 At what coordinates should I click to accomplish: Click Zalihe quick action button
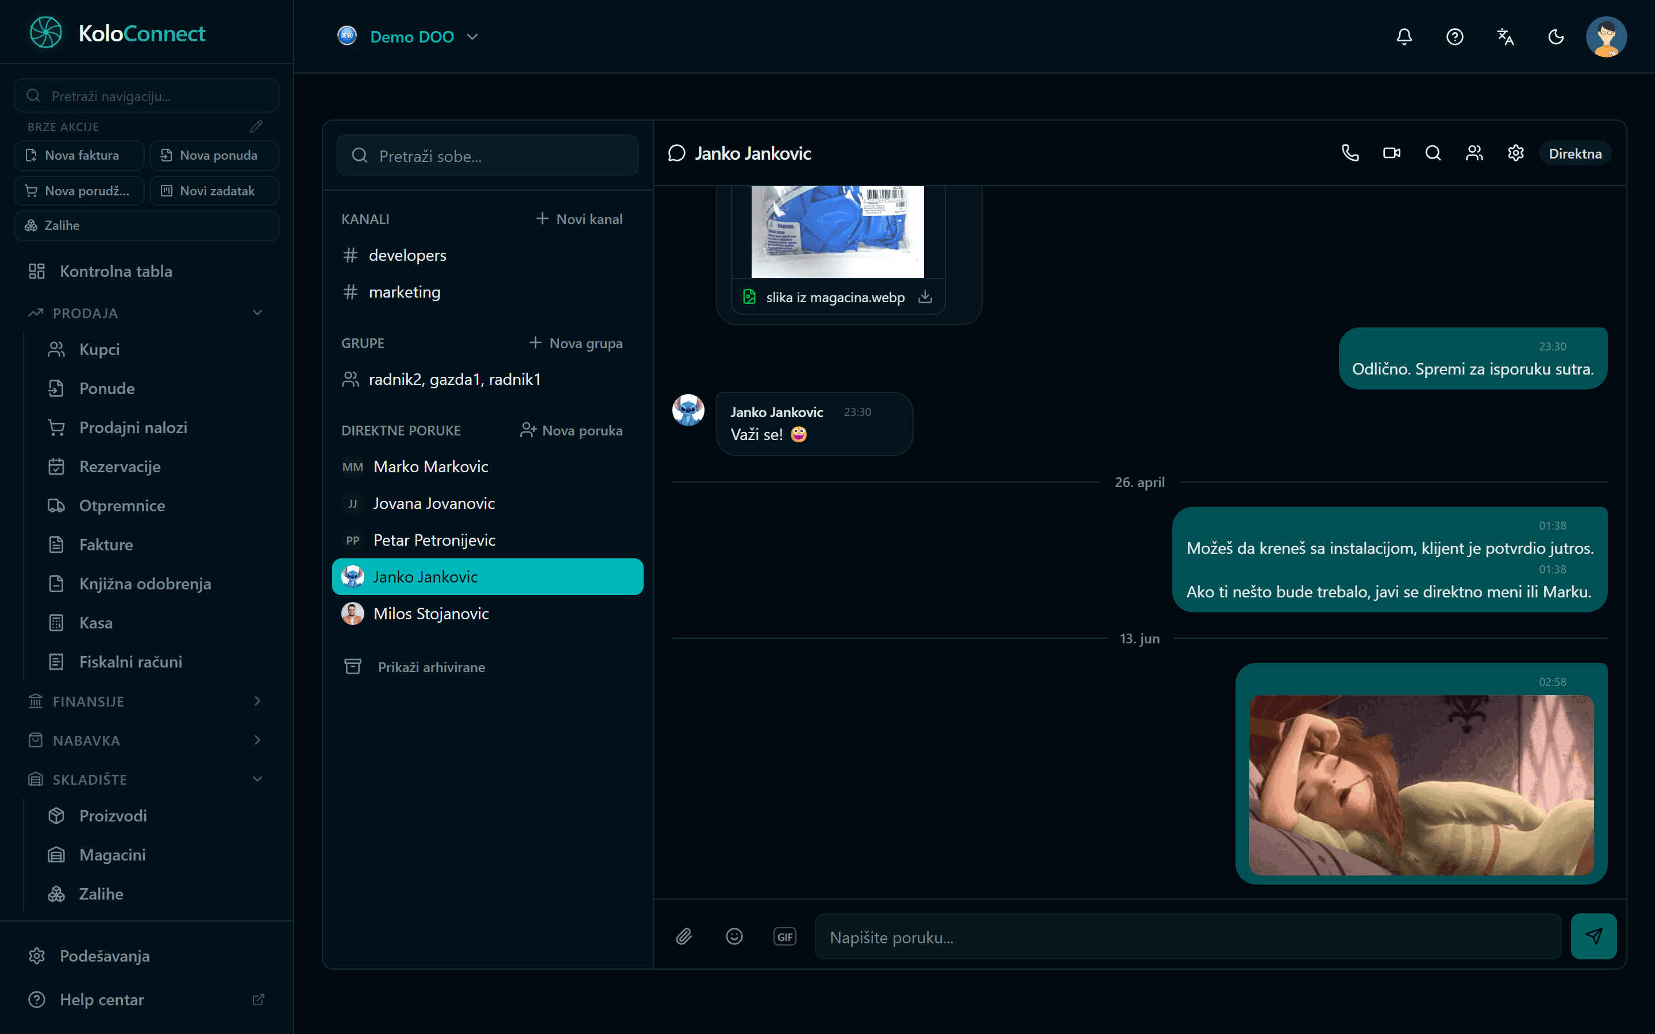147,226
